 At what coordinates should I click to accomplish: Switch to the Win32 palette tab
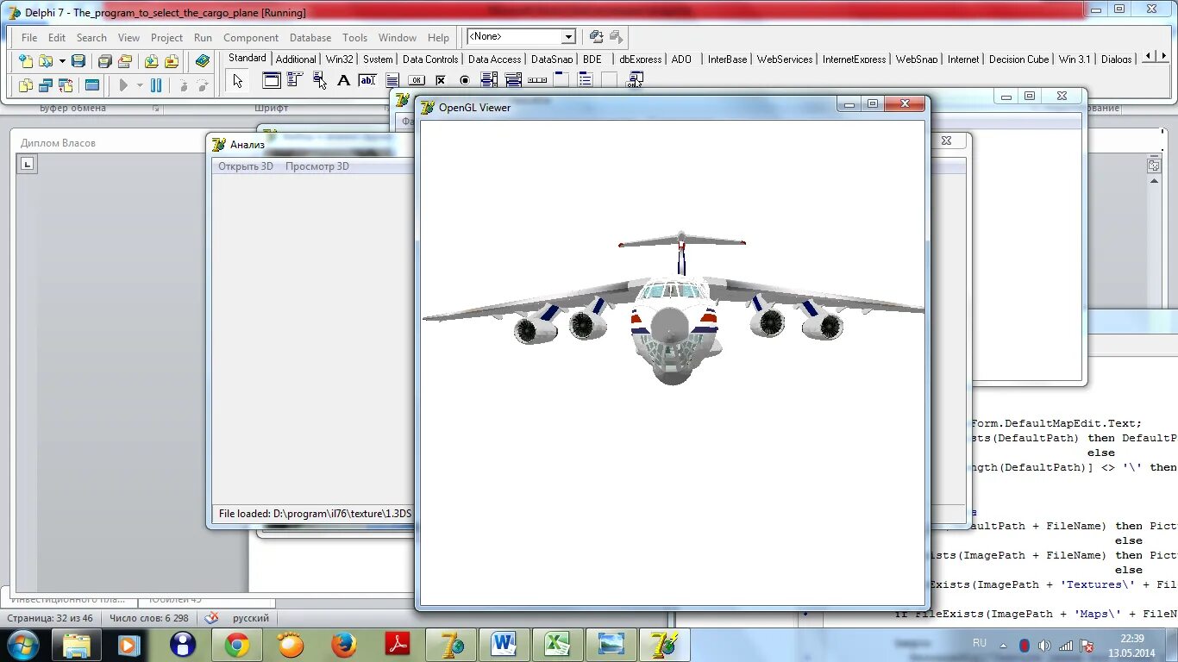(x=340, y=59)
